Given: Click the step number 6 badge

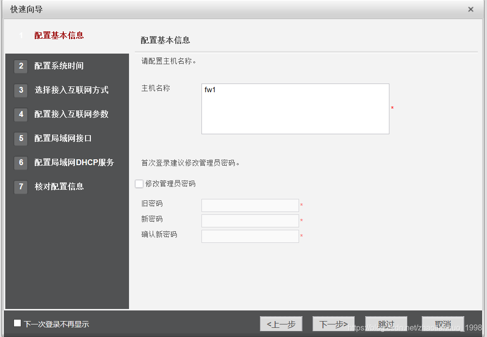Looking at the screenshot, I should coord(21,162).
